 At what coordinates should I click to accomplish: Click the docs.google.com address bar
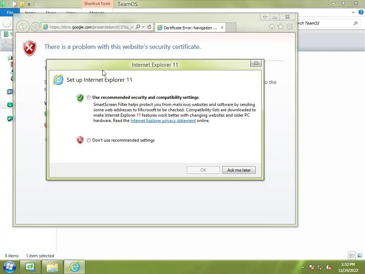[91, 27]
